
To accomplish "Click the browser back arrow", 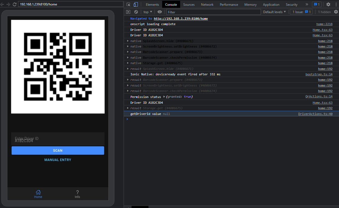I will pos(2,4).
